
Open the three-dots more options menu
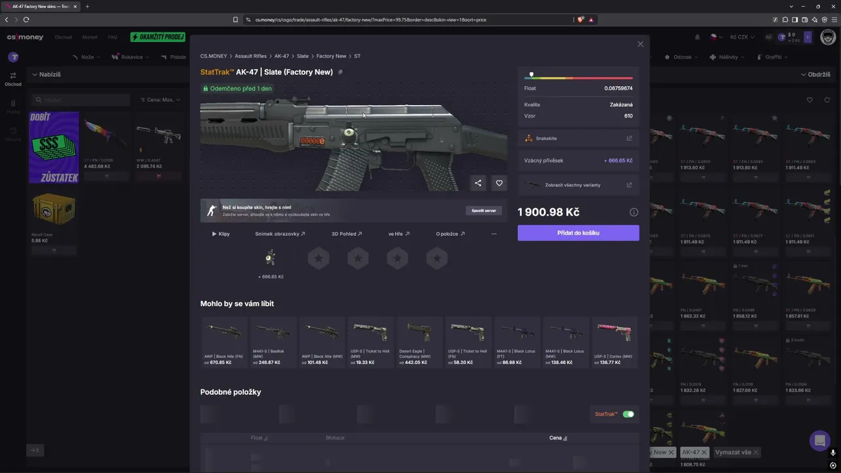coord(494,234)
